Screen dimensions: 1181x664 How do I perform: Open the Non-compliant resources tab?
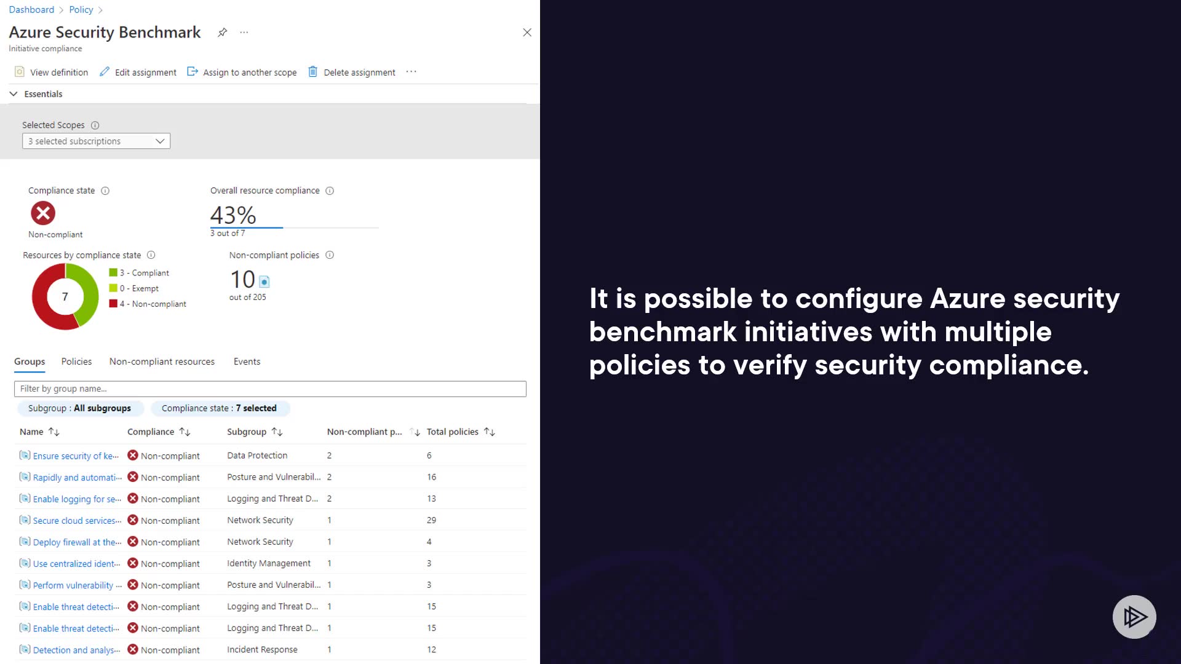(162, 362)
